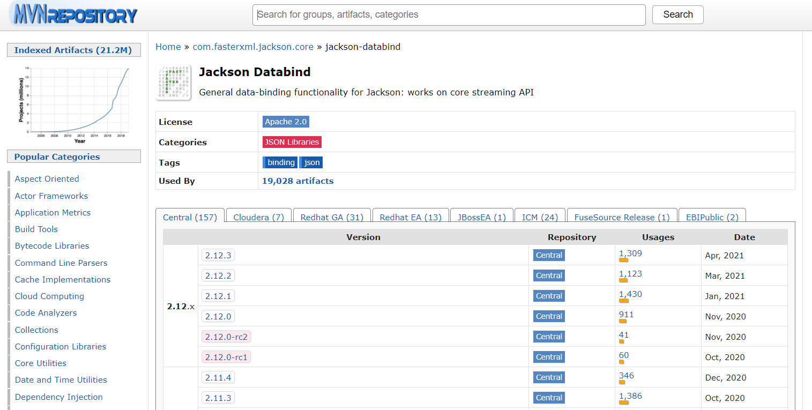Screen dimensions: 812x410
Task: Go to Home breadcrumb
Action: tap(168, 47)
